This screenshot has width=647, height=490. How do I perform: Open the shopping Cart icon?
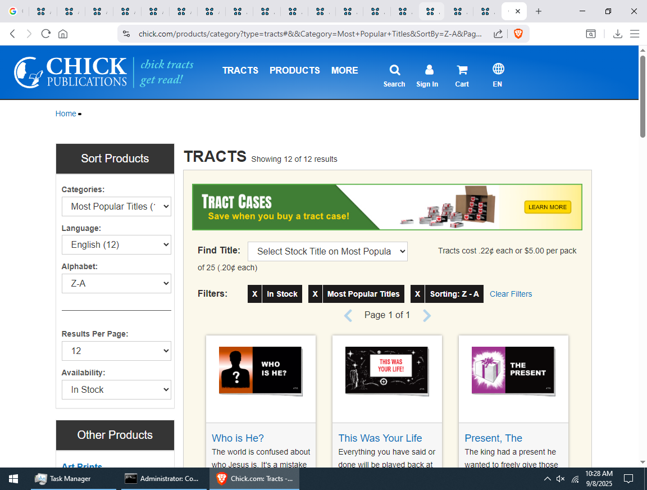(462, 70)
